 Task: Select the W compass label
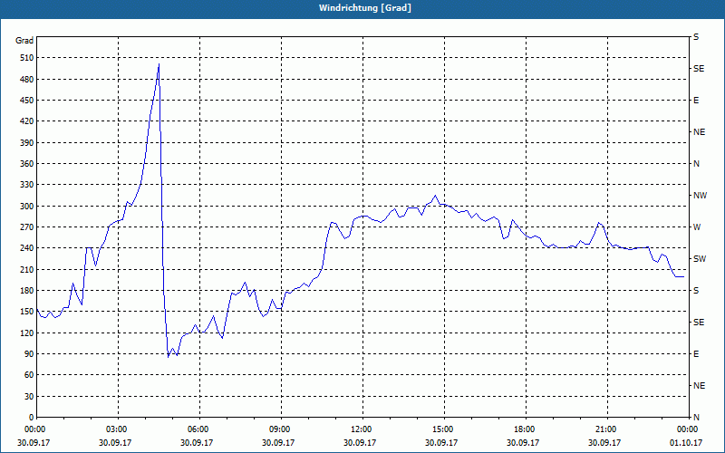697,227
